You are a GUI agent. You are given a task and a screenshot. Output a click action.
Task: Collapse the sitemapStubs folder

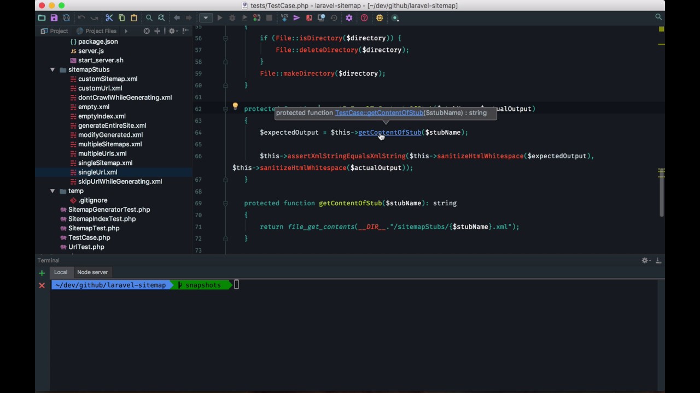(52, 70)
